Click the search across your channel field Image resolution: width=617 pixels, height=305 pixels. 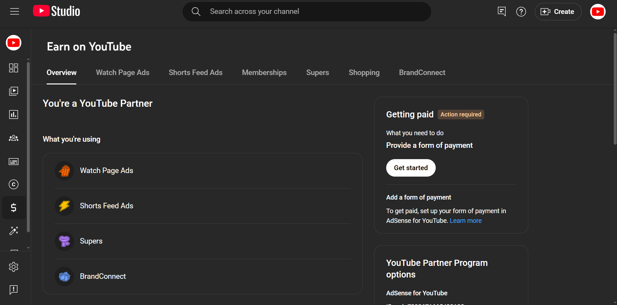tap(307, 12)
